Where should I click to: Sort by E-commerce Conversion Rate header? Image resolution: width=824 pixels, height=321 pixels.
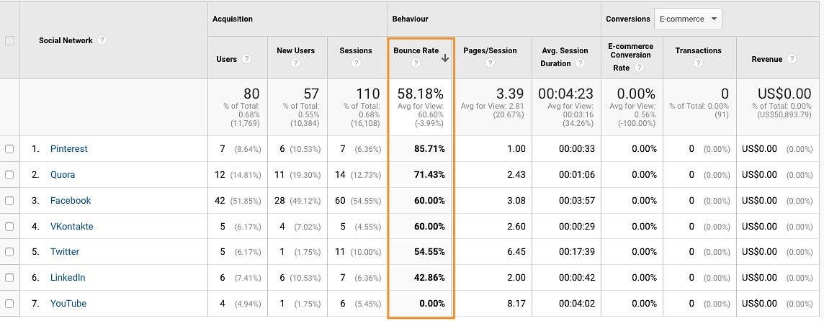[631, 57]
